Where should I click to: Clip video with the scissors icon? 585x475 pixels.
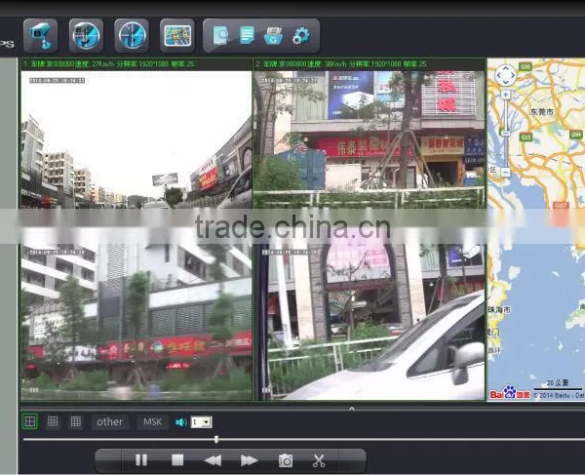click(319, 460)
